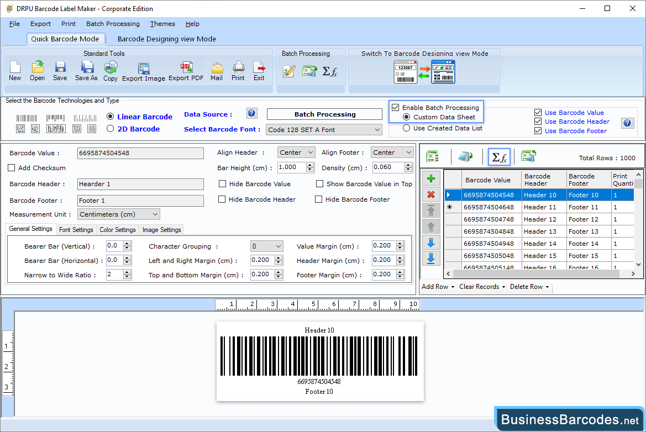
Task: Switch to Barcode Designing view using icon
Action: click(424, 72)
